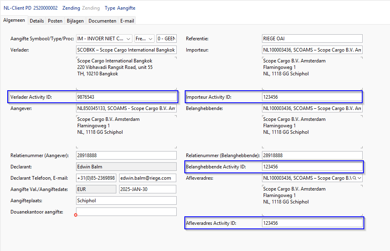Click into the Referentie field
This screenshot has width=390, height=251.
[312, 39]
